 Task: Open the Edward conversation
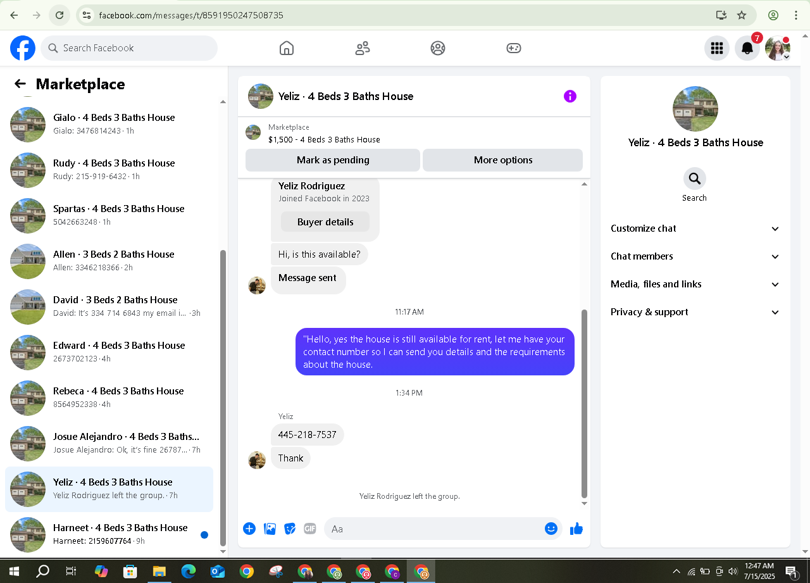click(x=109, y=352)
